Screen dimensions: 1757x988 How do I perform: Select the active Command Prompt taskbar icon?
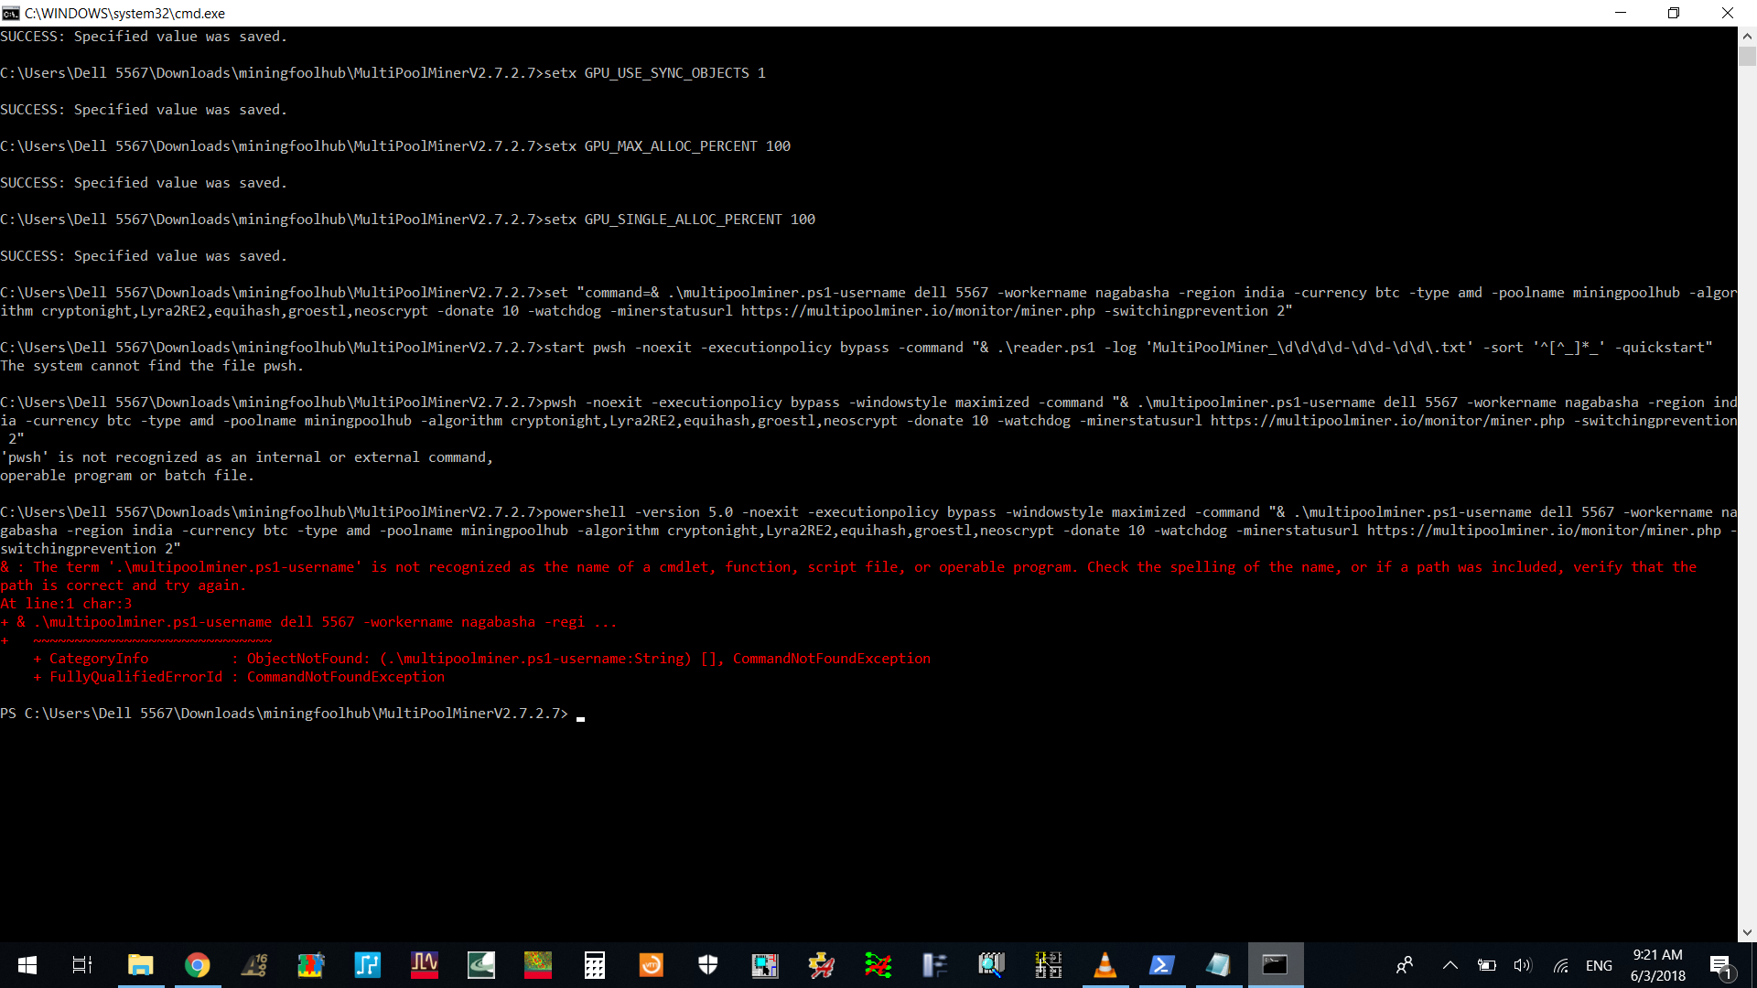coord(1276,965)
